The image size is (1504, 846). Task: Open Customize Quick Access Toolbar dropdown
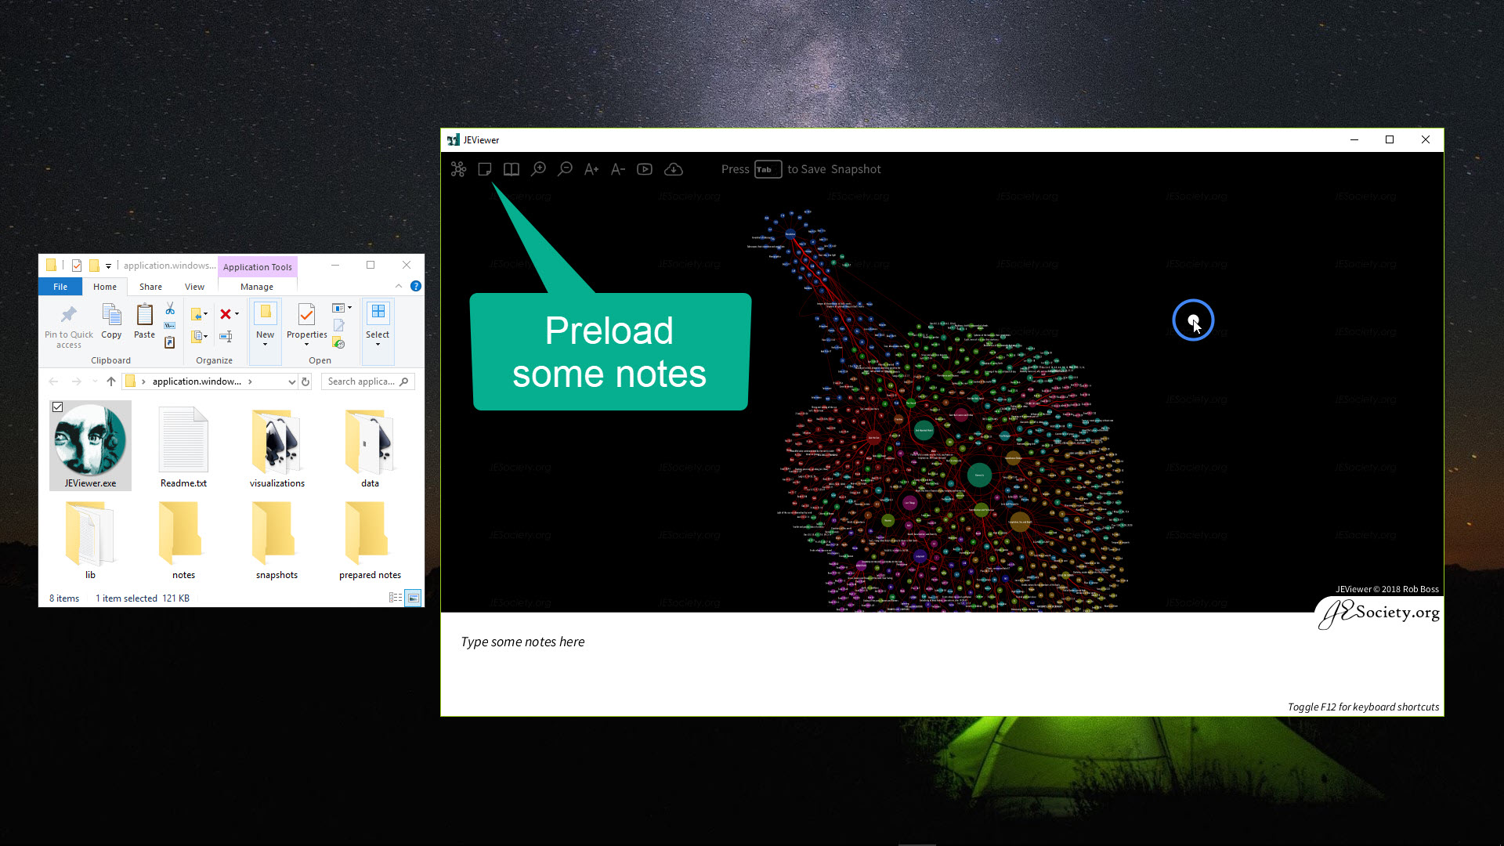[108, 266]
